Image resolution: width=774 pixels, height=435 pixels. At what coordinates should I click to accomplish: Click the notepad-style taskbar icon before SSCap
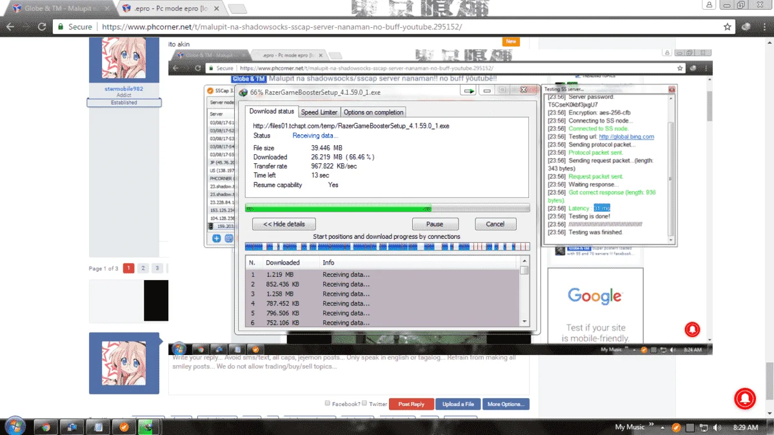(97, 427)
